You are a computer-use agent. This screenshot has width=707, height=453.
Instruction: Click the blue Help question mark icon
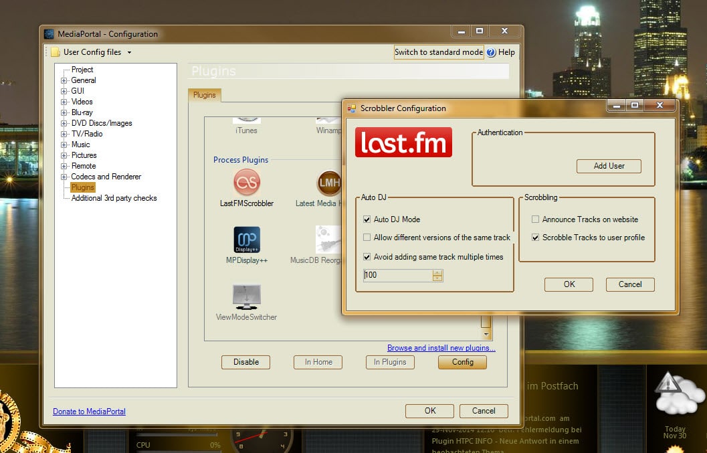(491, 52)
